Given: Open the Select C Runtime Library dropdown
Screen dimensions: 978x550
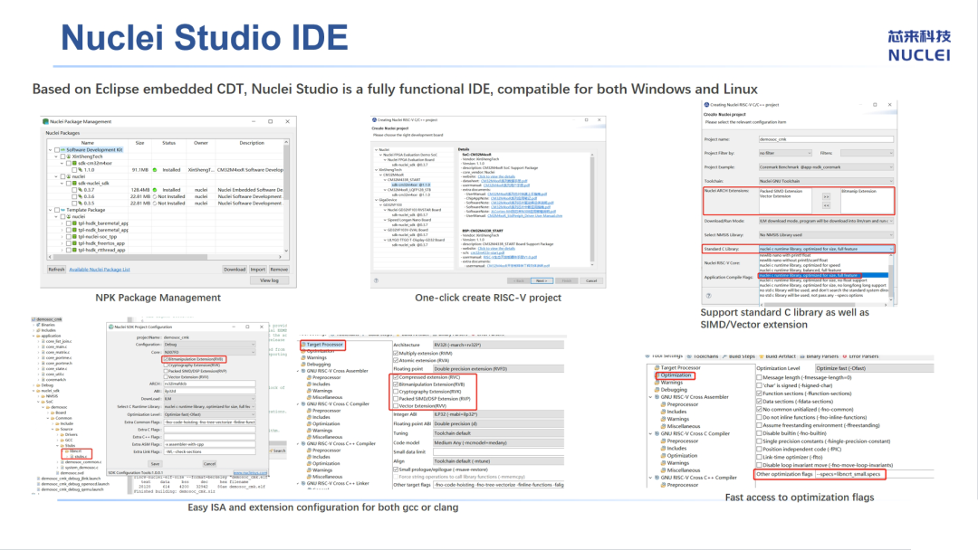Looking at the screenshot, I should [209, 407].
